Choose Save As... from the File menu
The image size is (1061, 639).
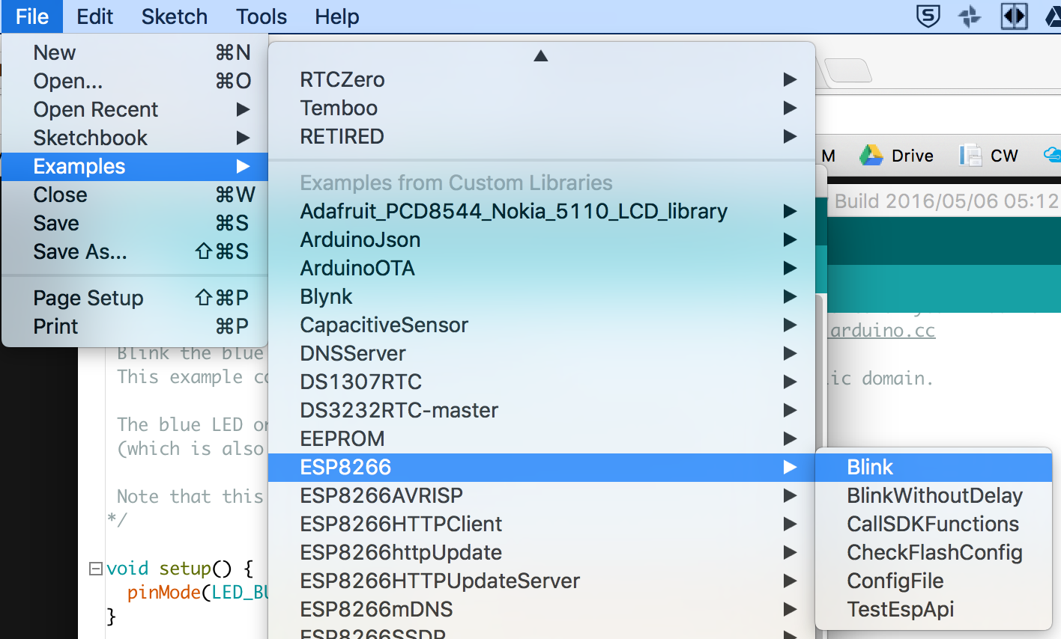point(135,251)
